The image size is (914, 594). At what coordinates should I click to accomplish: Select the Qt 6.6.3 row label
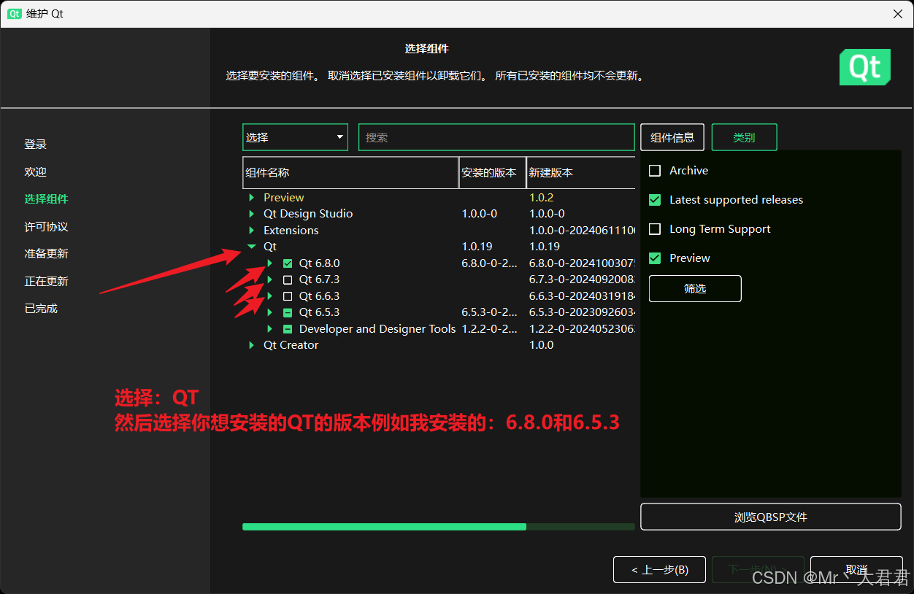[320, 296]
